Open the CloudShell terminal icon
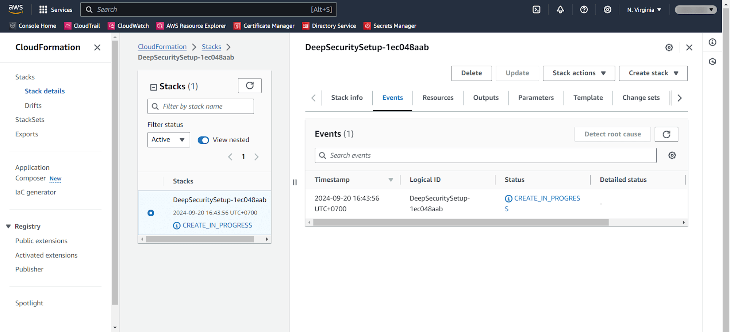Viewport: 730px width, 332px height. [x=536, y=9]
